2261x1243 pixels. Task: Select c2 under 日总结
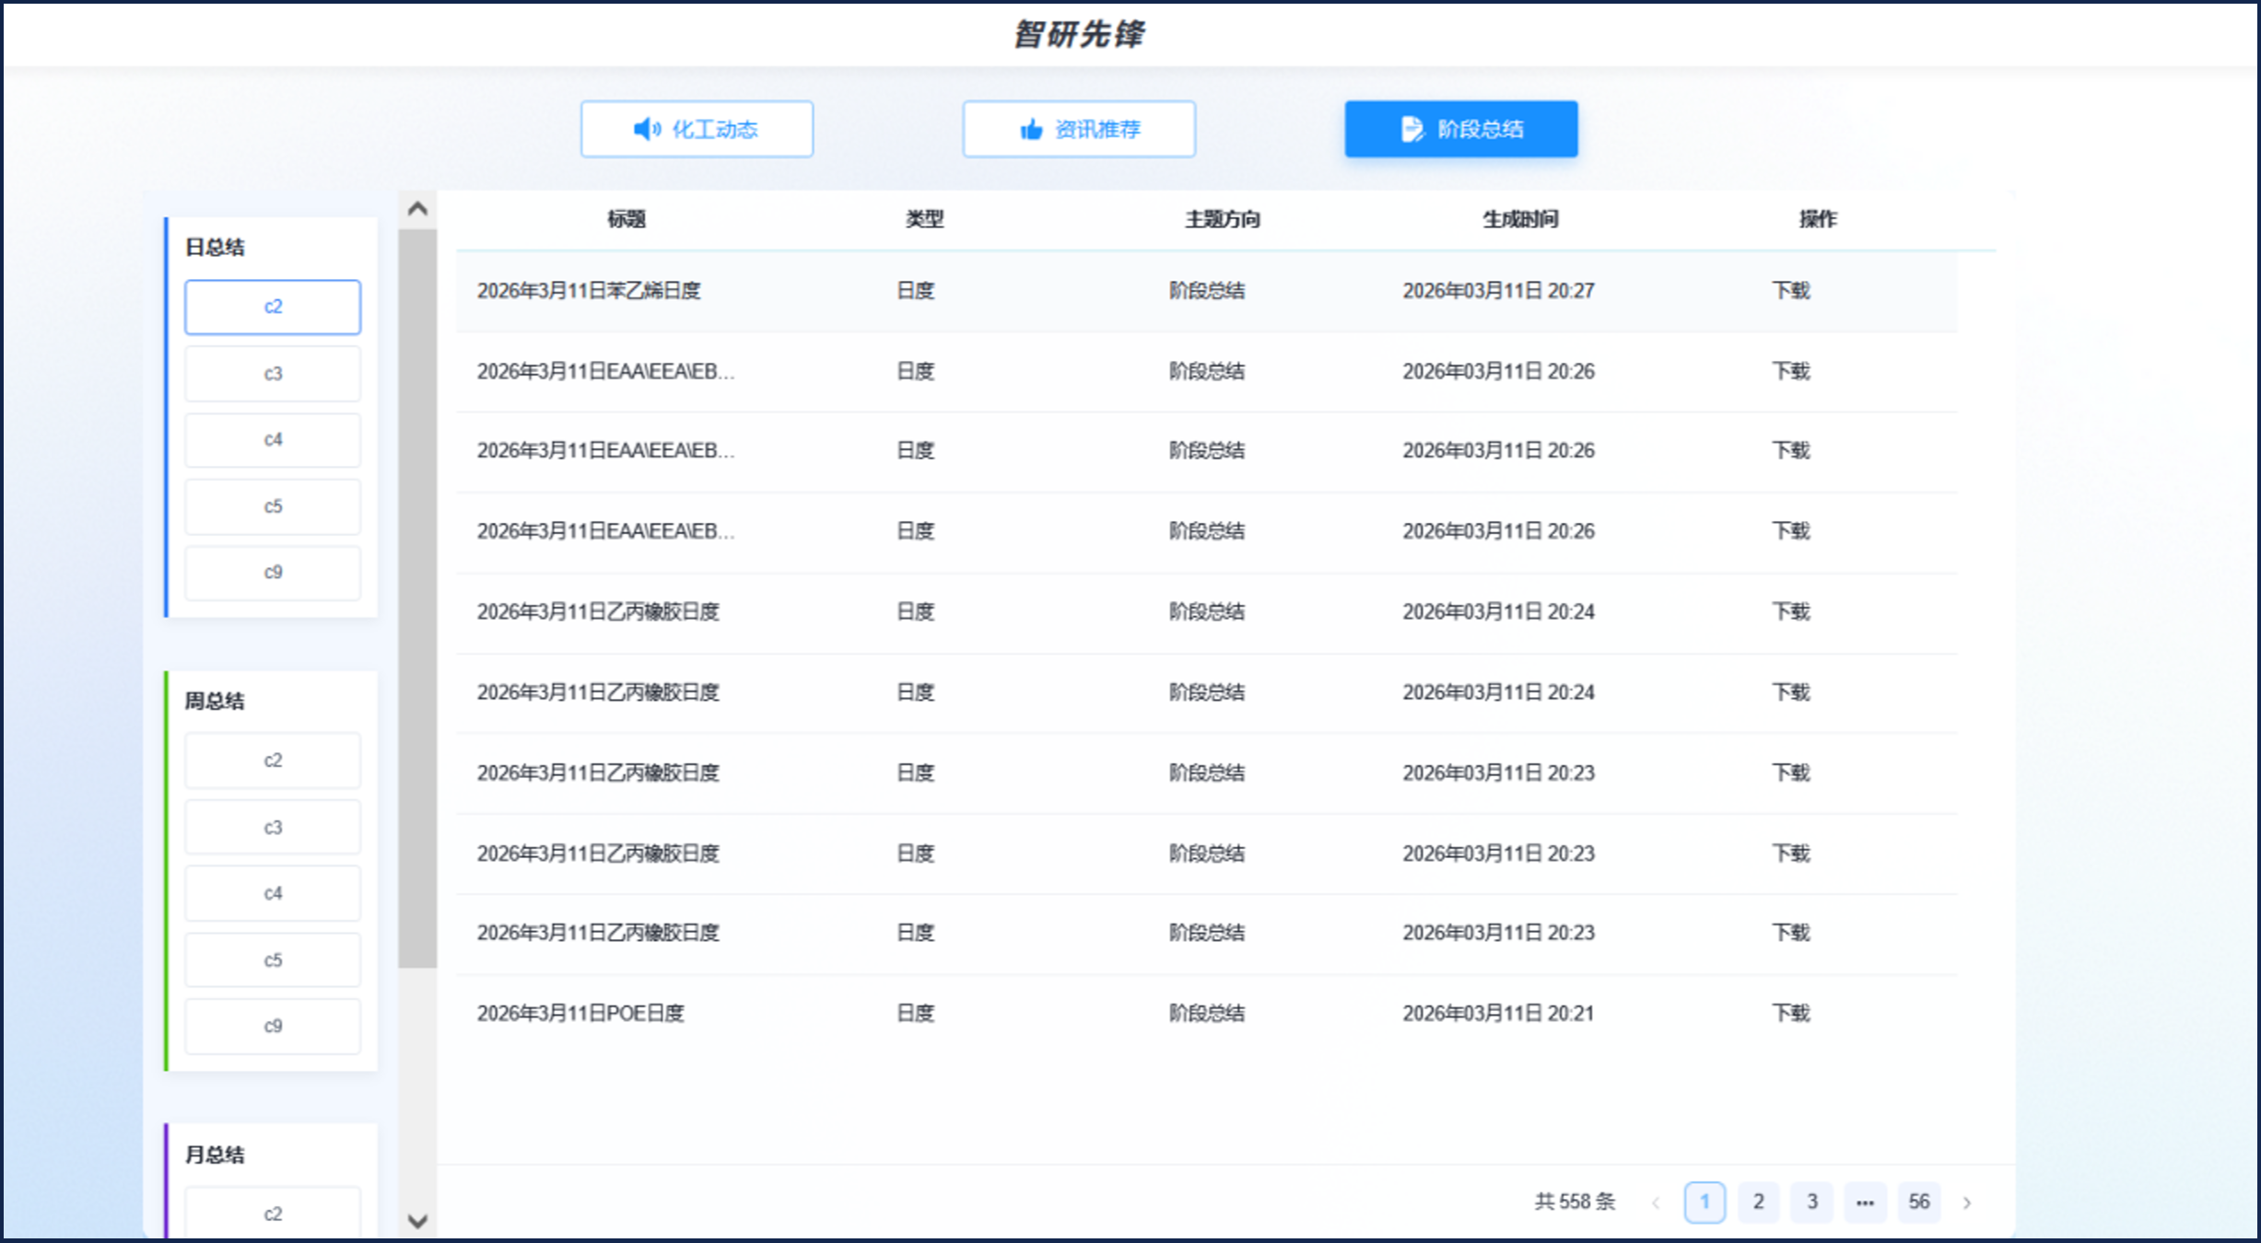click(x=273, y=307)
